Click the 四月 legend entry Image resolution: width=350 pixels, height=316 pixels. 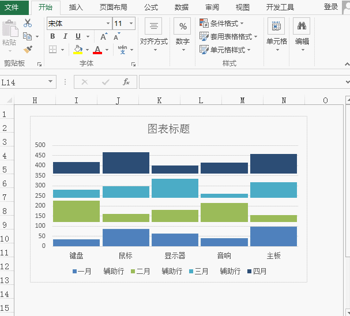(257, 272)
